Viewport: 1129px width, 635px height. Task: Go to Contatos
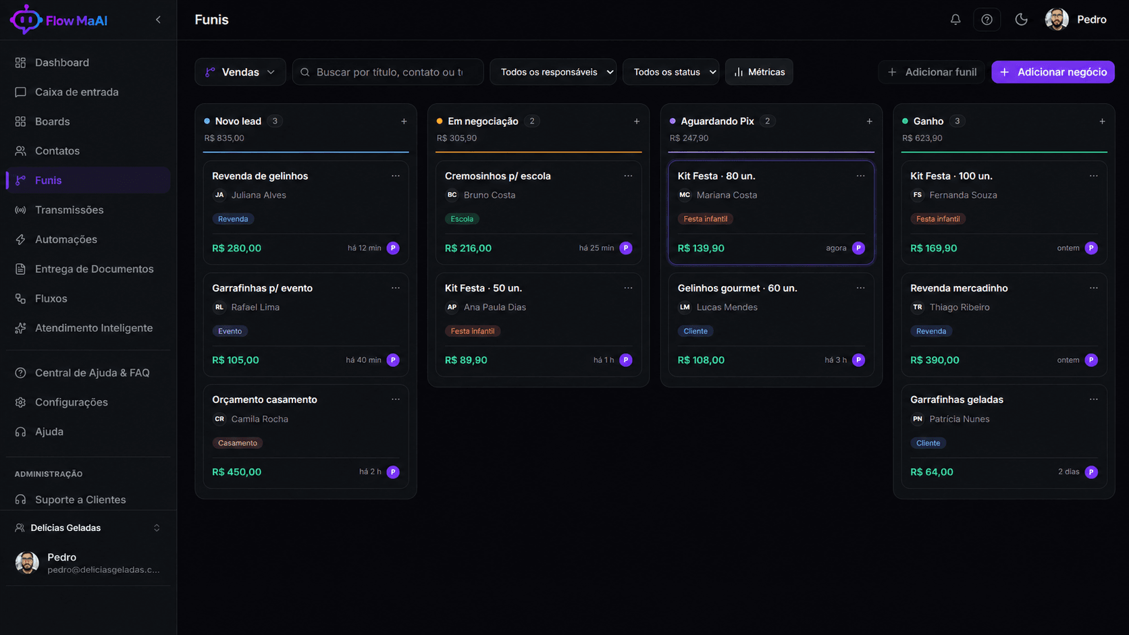click(x=88, y=151)
